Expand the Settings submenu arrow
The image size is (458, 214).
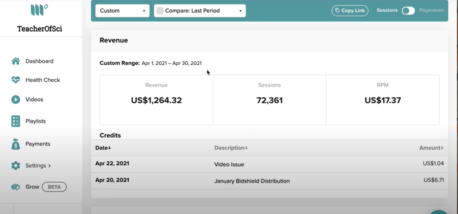[50, 165]
